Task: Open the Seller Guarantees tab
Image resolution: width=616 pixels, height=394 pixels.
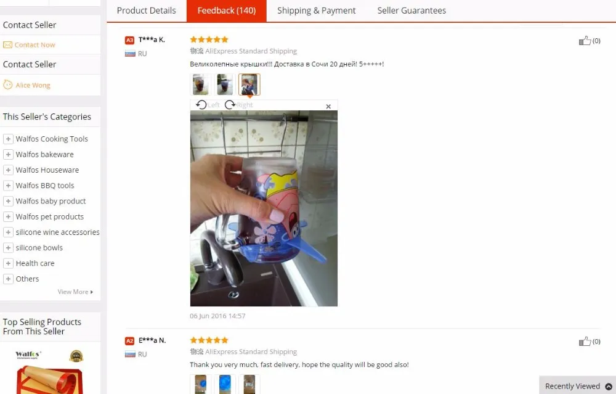Action: 411,10
